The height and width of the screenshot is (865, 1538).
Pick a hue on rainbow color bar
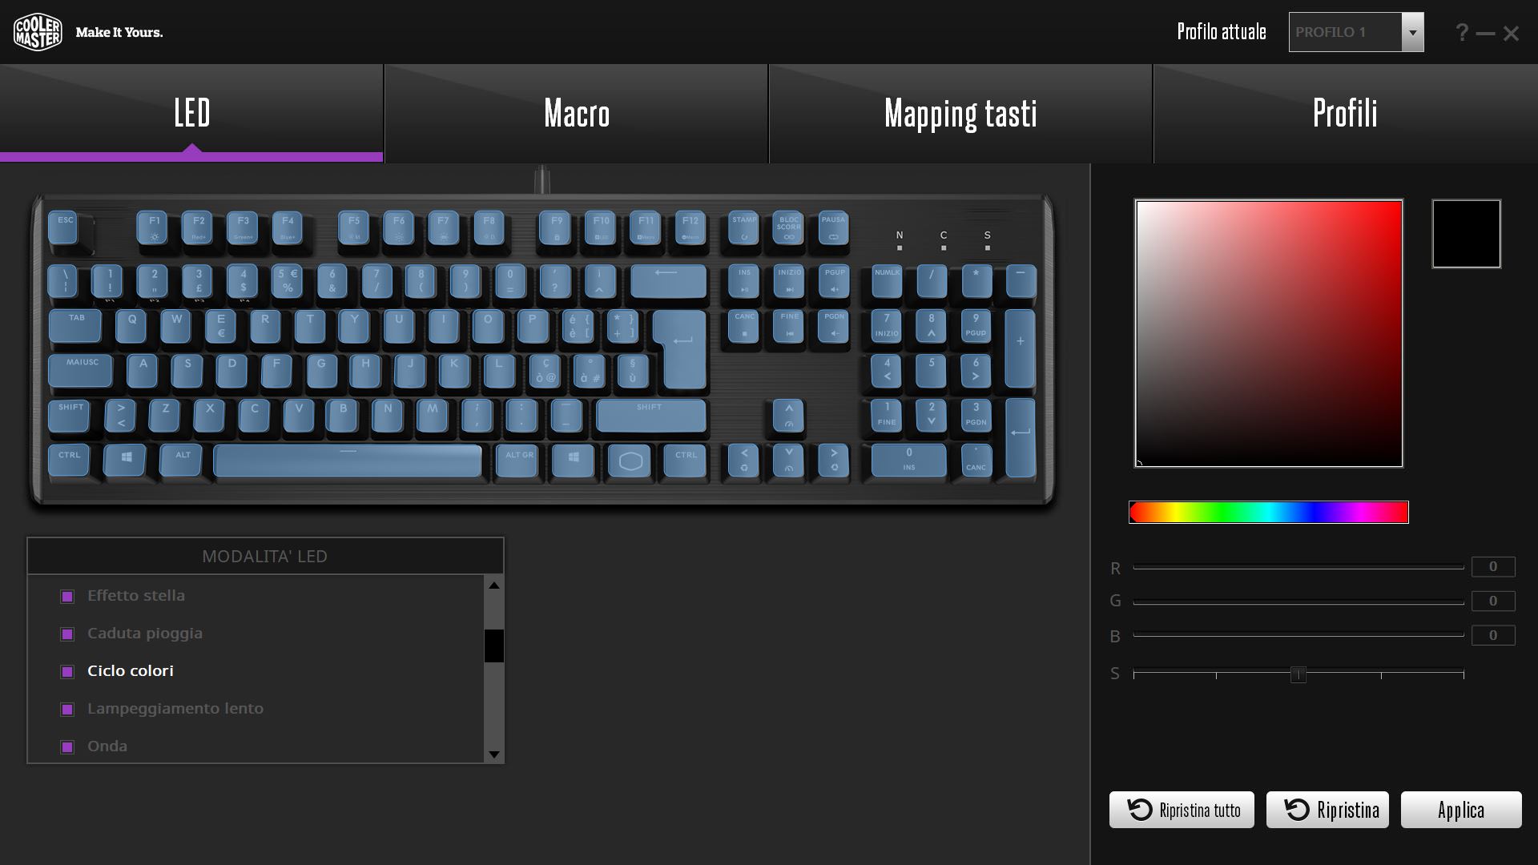tap(1269, 512)
